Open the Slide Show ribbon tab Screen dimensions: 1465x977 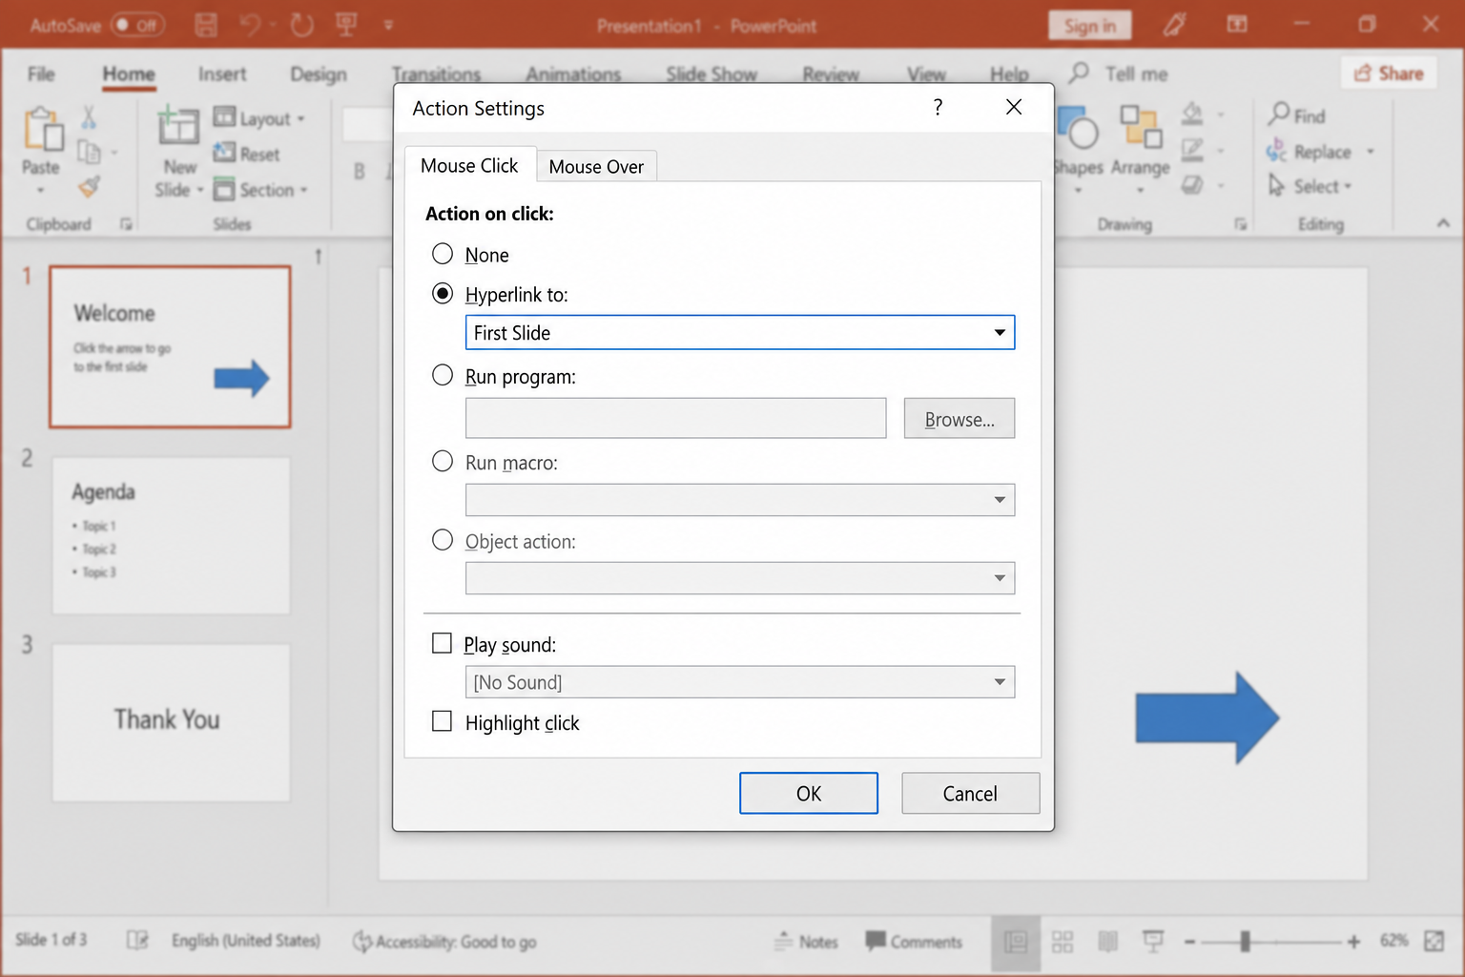click(712, 73)
